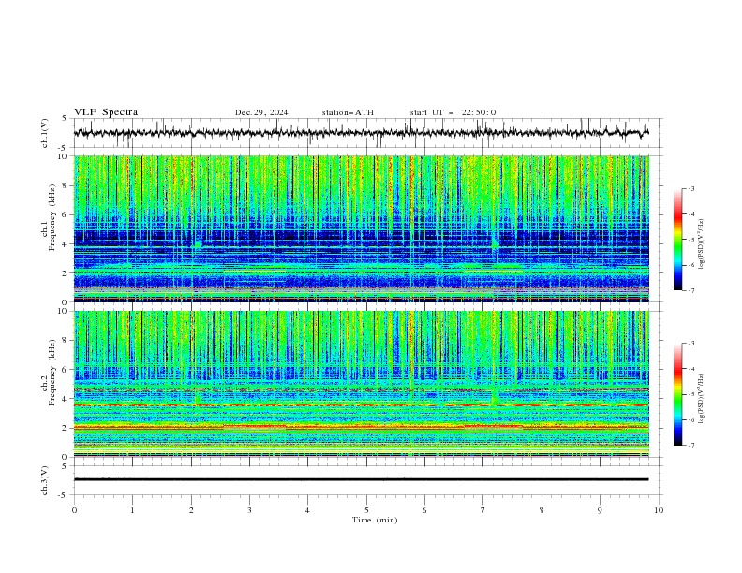Select the date "Dec. 29, 2024"

coord(261,112)
